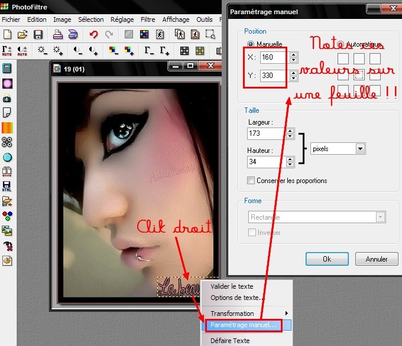Open the Filtre menu
This screenshot has height=346, width=402.
(x=148, y=19)
